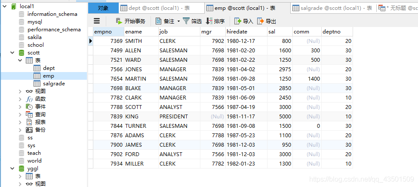Click the green scott database icon
Screen dimensions: 418x187
coord(22,53)
